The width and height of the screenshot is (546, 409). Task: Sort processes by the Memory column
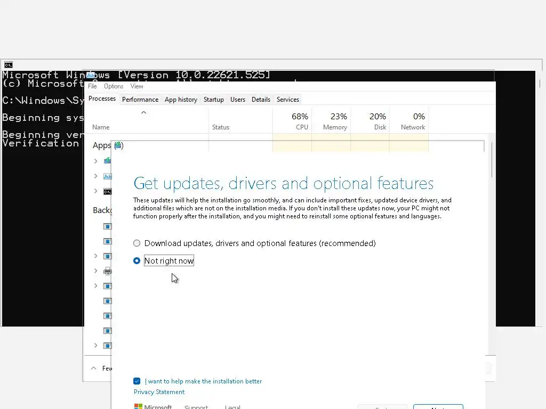pos(331,121)
